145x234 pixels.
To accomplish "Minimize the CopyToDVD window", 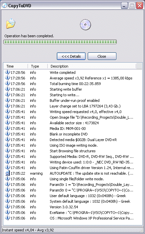I will tap(124, 6).
